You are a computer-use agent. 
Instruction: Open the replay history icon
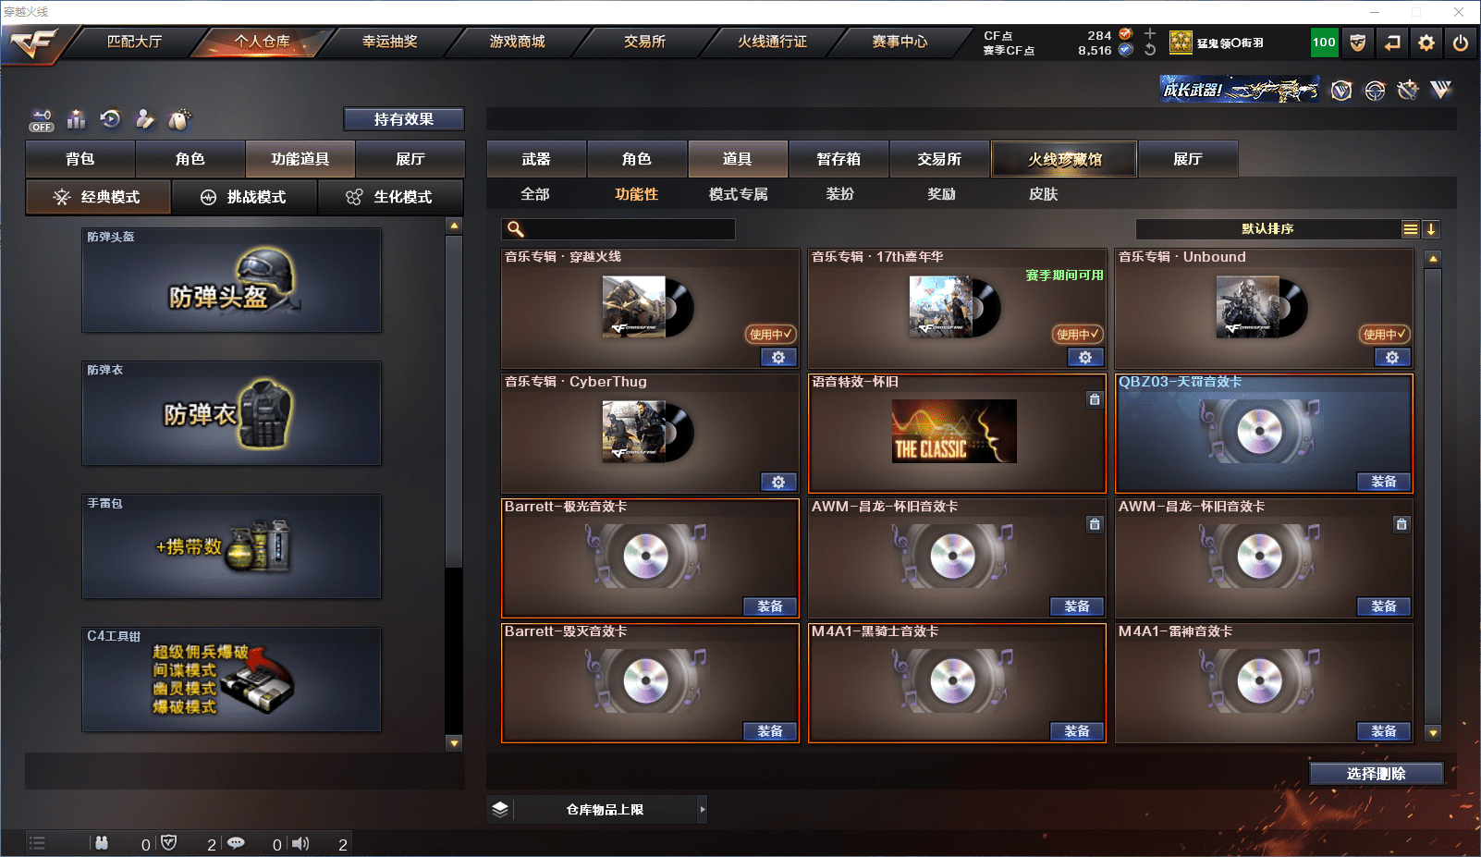[x=110, y=118]
